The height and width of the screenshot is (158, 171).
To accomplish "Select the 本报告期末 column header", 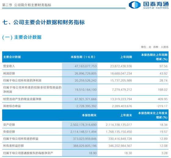I will coord(89,115).
